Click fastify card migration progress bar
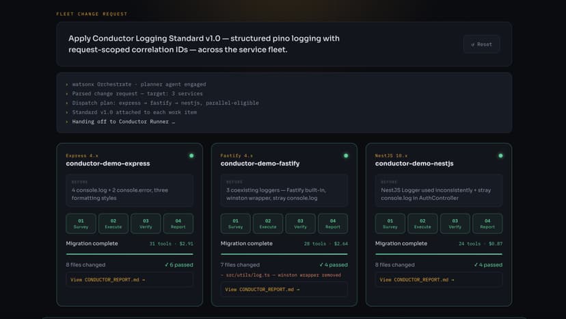566x319 pixels. pyautogui.click(x=284, y=254)
